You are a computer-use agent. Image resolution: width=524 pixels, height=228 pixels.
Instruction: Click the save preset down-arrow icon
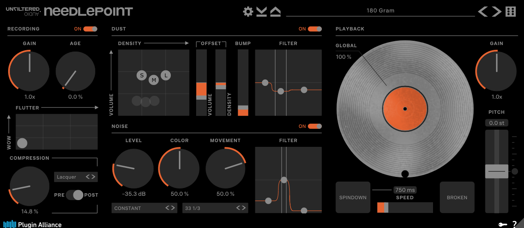click(262, 12)
